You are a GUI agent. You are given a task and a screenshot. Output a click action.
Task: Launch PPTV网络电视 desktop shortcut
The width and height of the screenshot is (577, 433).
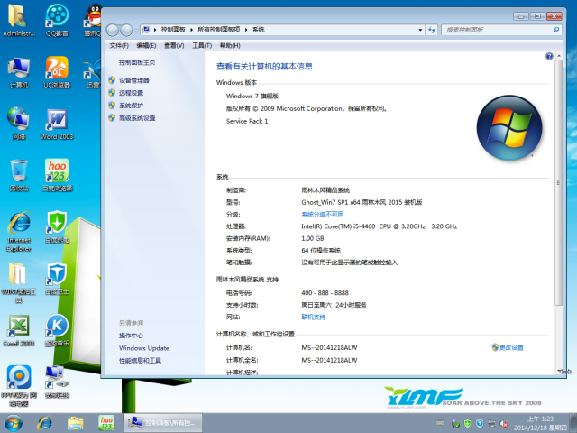pos(18,386)
